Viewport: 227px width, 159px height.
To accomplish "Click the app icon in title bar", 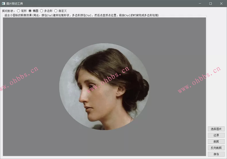I will tap(3, 3).
